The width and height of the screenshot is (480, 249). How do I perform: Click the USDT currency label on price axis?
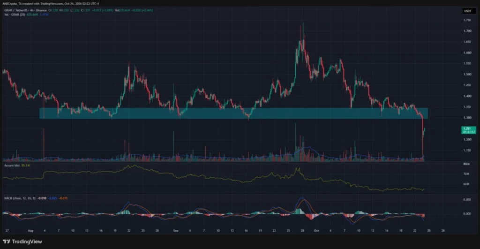(x=468, y=11)
